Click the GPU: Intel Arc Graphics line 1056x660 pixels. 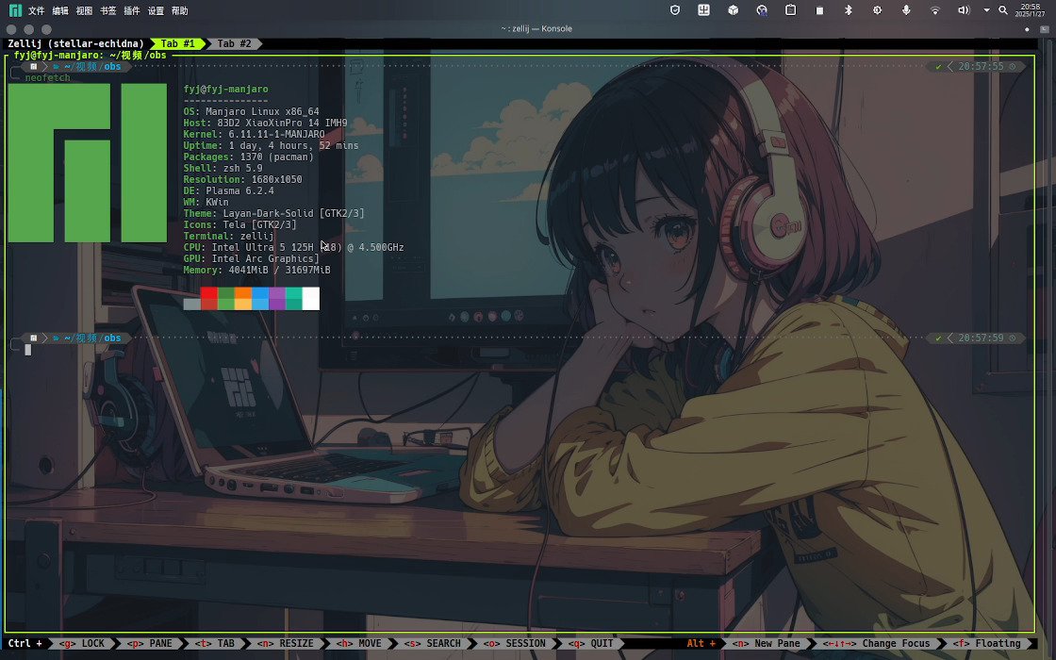coord(251,258)
